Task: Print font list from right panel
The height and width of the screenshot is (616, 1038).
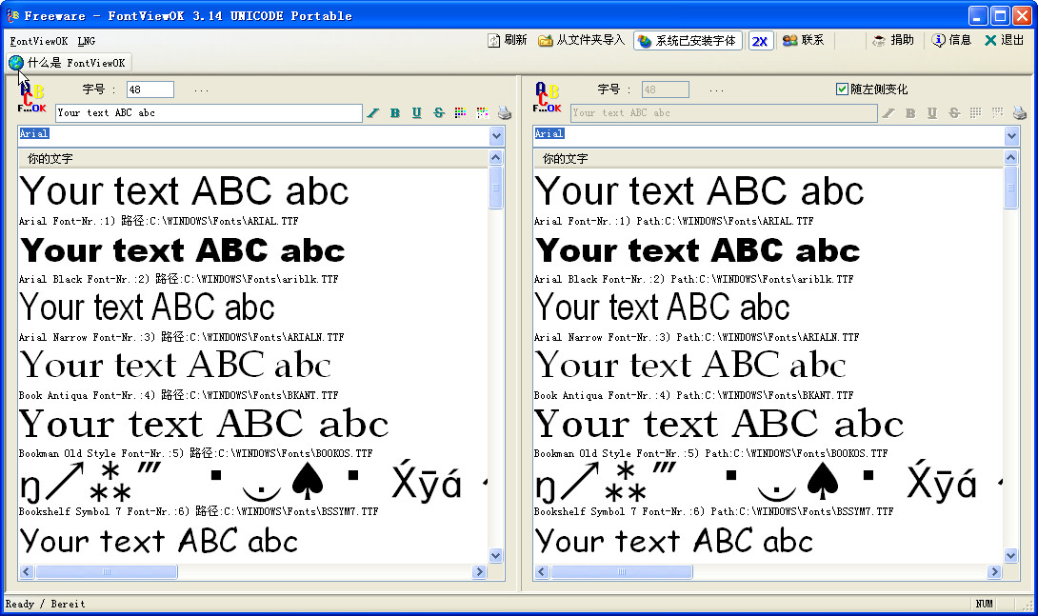Action: (x=1020, y=113)
